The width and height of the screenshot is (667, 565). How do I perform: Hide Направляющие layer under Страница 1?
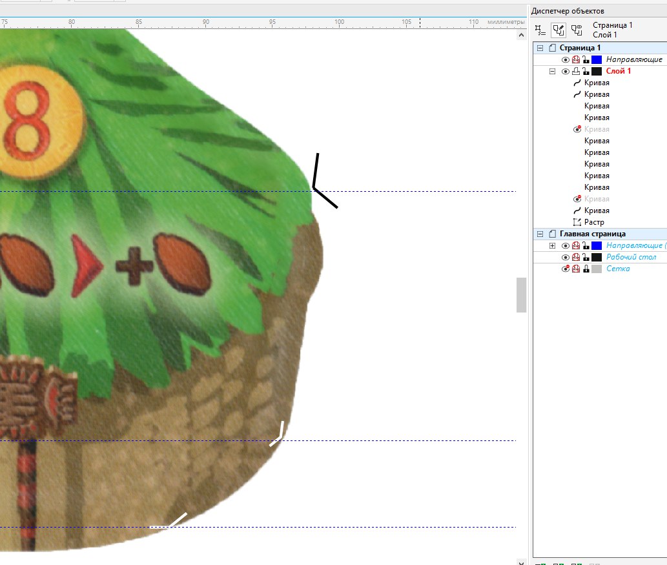pos(566,59)
